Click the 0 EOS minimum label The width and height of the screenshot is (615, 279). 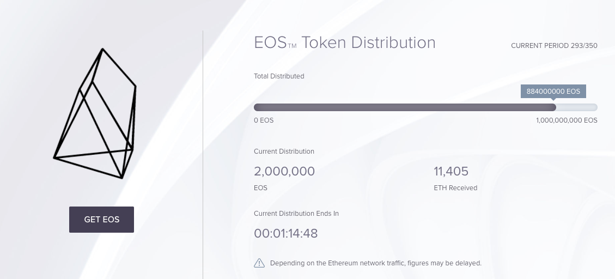[x=264, y=120]
